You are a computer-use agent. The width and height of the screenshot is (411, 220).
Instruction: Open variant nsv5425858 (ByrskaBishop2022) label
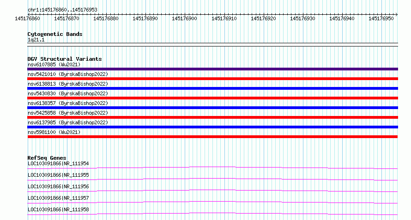click(68, 113)
